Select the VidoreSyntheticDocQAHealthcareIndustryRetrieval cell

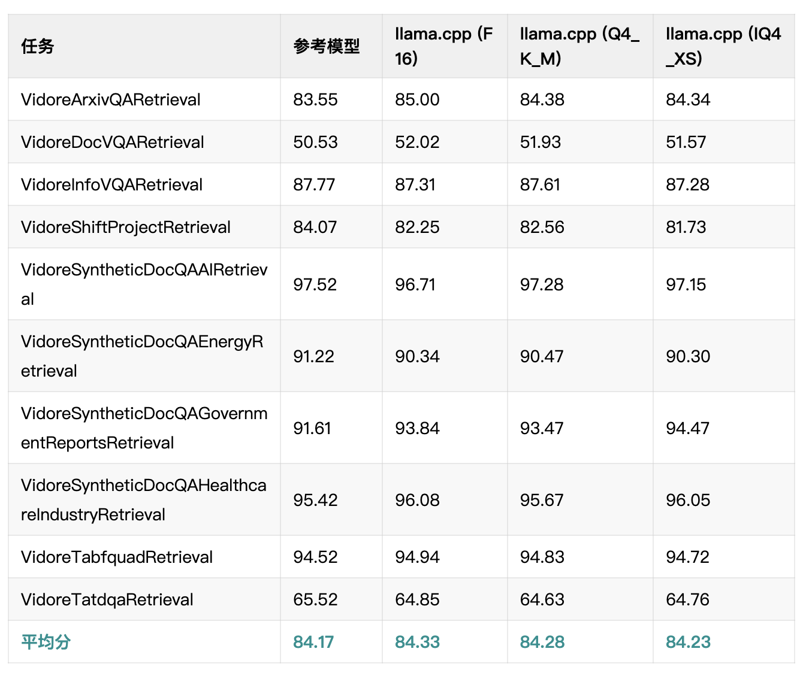click(144, 499)
